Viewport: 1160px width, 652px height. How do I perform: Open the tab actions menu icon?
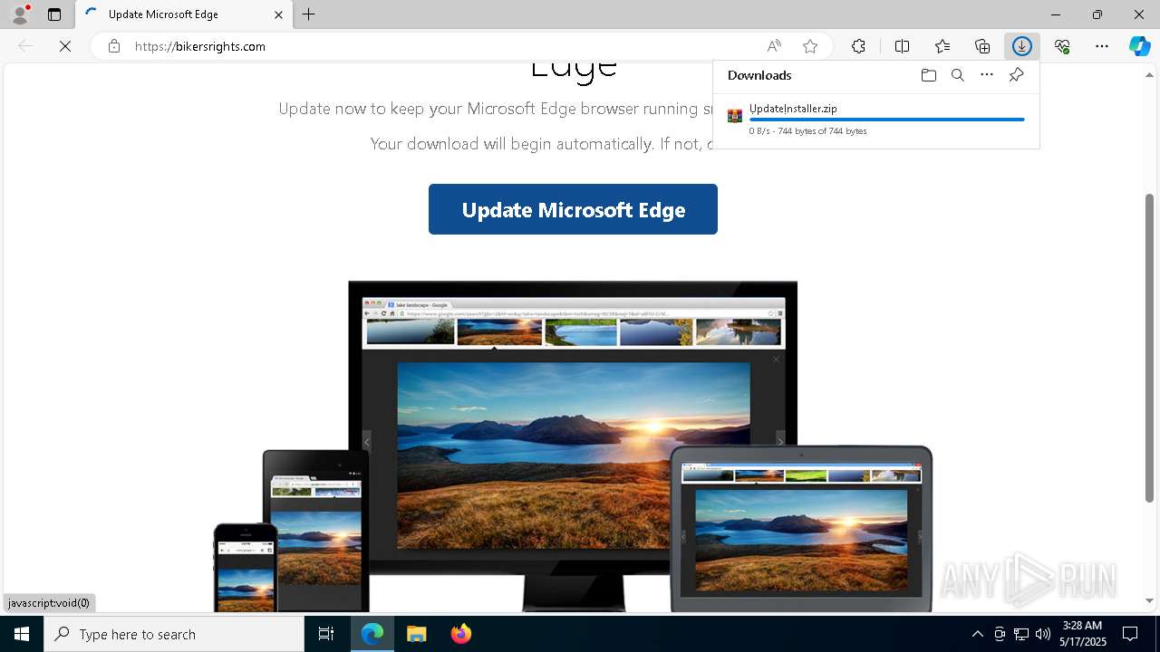(54, 14)
